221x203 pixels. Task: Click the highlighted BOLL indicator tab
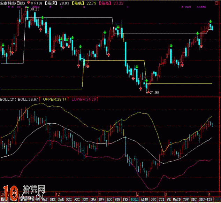(134, 200)
